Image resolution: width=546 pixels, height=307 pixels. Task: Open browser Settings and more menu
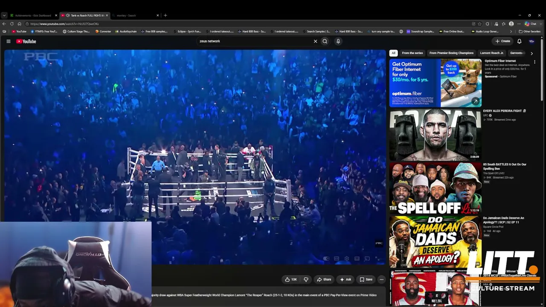[519, 24]
